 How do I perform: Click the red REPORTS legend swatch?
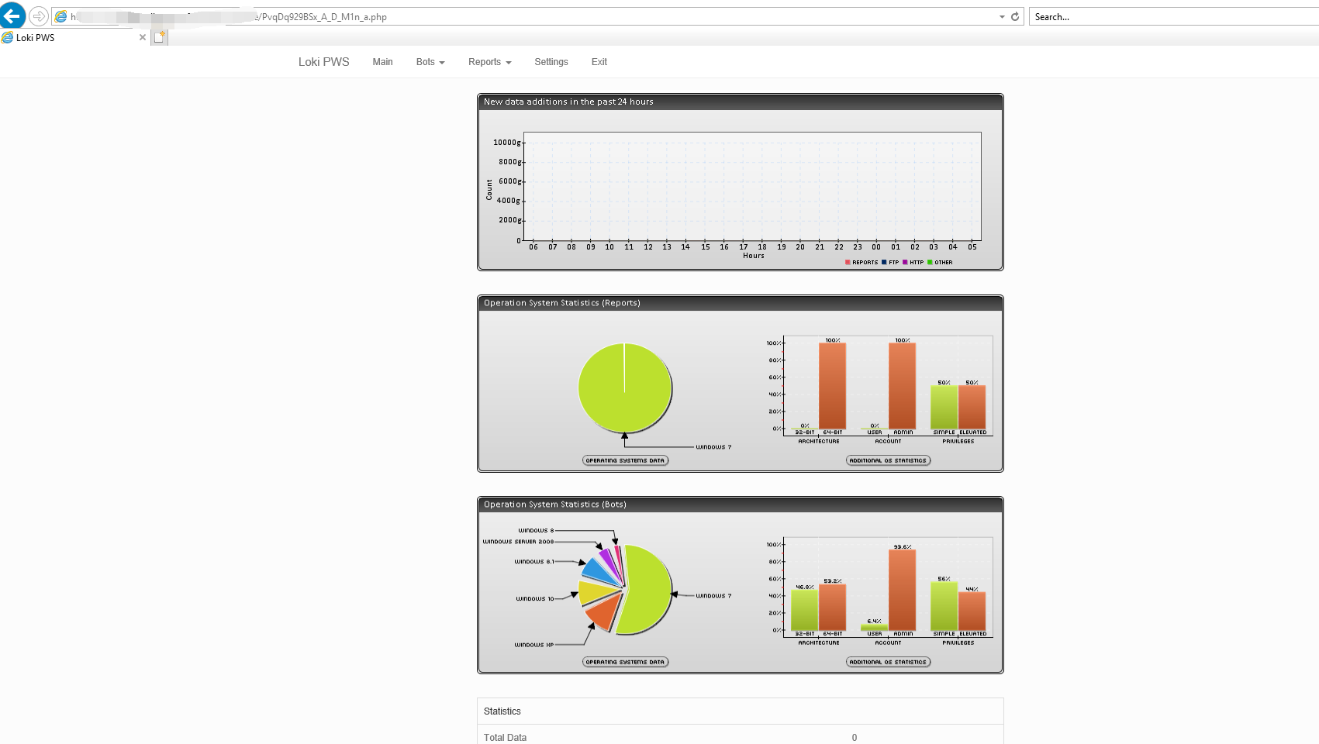click(848, 262)
